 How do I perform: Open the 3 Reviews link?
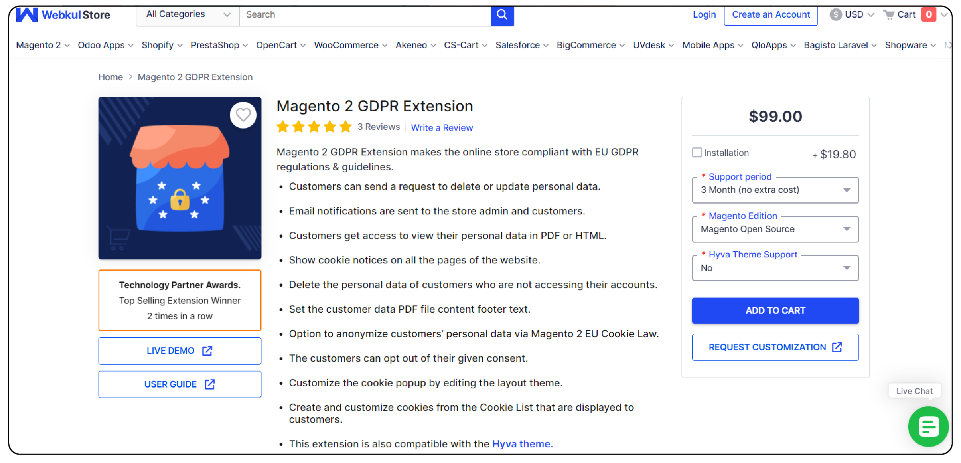tap(379, 127)
